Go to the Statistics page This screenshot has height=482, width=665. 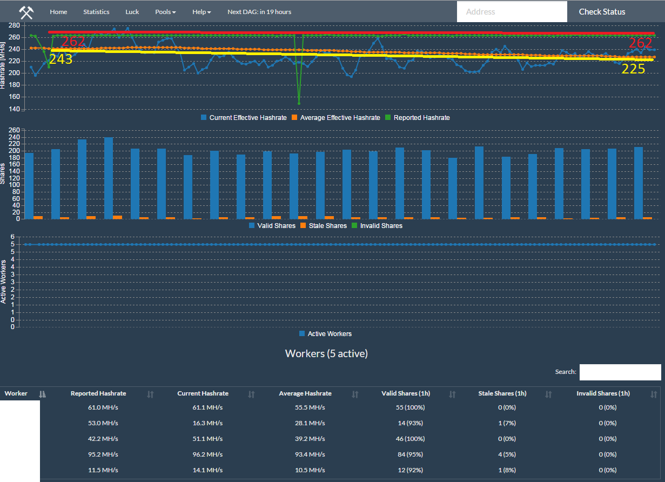tap(96, 12)
